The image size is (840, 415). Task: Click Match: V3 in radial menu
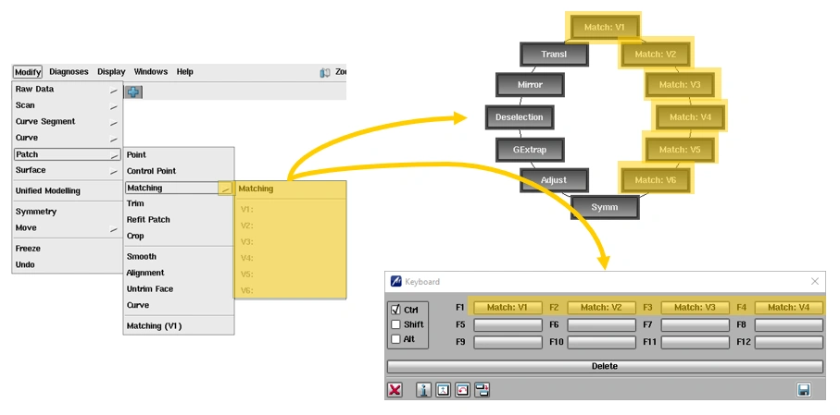click(679, 84)
